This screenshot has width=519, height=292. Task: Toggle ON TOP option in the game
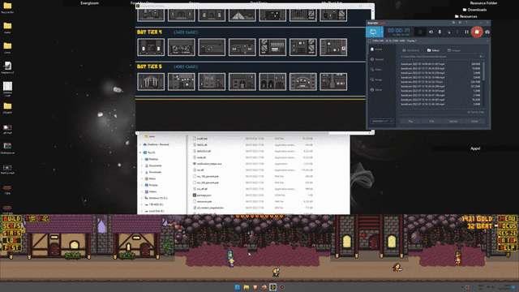(x=507, y=240)
